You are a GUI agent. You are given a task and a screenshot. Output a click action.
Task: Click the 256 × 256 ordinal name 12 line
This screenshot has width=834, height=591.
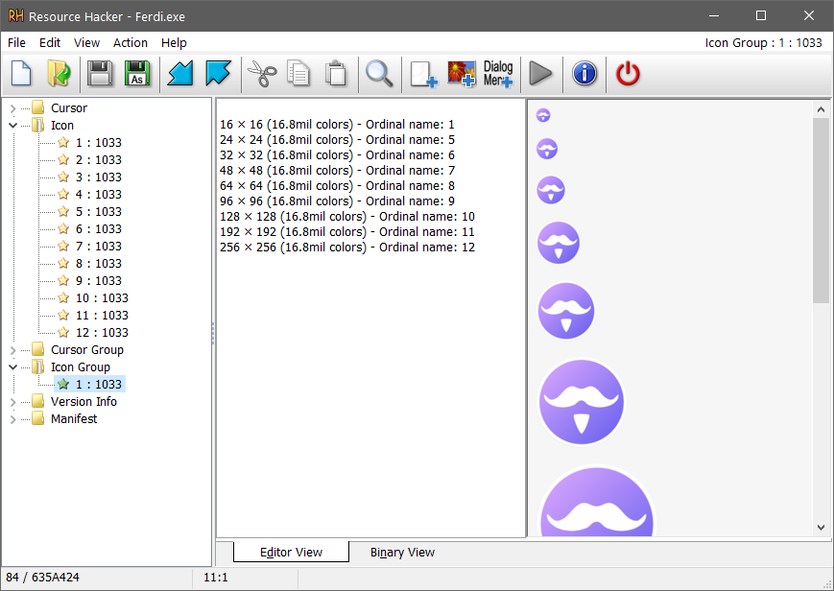click(x=347, y=248)
